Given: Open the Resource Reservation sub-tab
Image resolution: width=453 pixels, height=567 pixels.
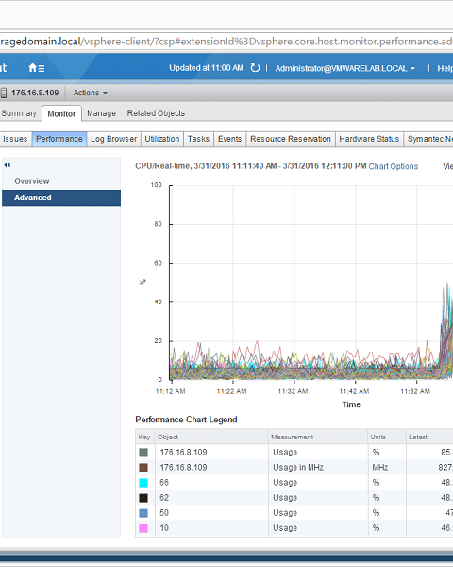Looking at the screenshot, I should 291,139.
